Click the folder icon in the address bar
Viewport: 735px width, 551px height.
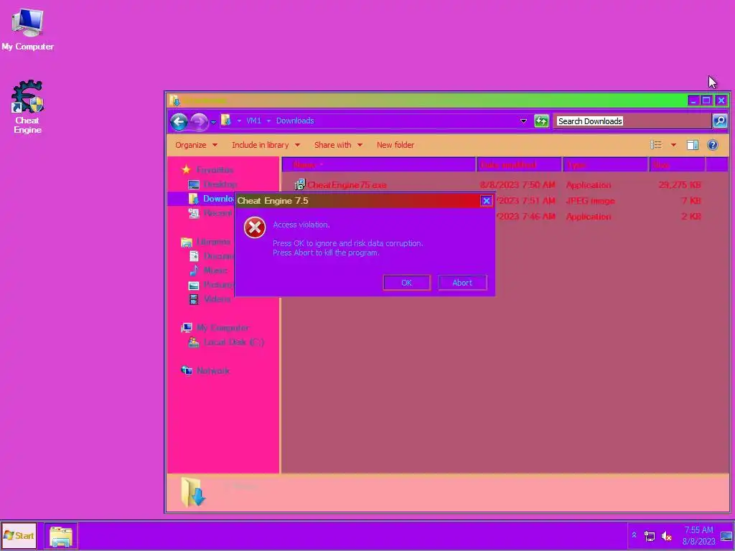coord(226,121)
